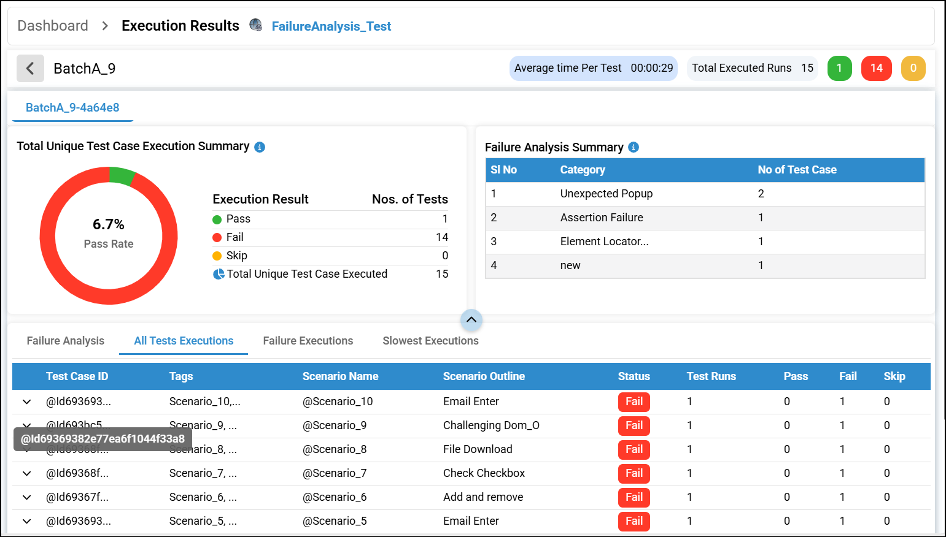Click the red failed count badge showing 14
946x537 pixels.
(876, 68)
